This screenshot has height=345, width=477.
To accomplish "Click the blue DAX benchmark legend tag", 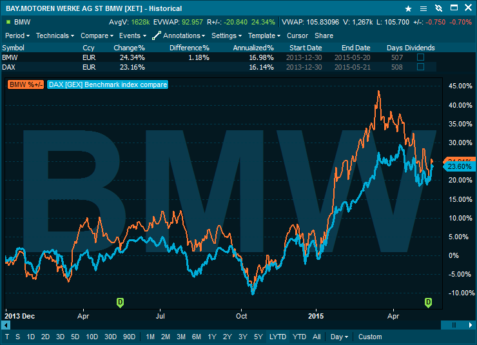I will [108, 84].
